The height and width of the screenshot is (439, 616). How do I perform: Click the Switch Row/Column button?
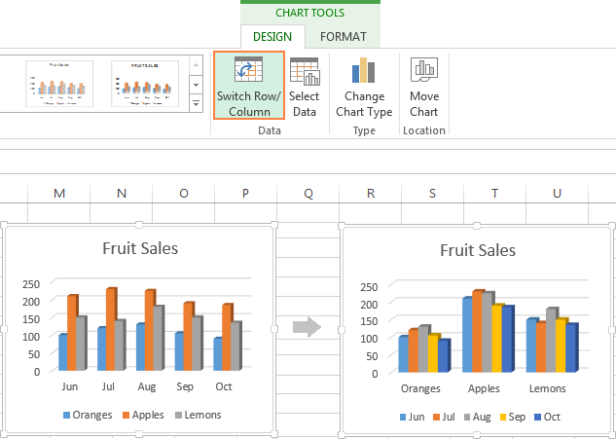pyautogui.click(x=249, y=86)
